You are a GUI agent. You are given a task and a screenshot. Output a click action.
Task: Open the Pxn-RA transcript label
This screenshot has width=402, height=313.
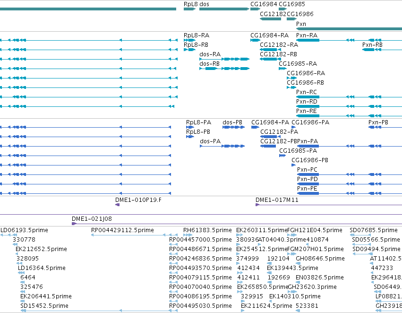pos(307,35)
